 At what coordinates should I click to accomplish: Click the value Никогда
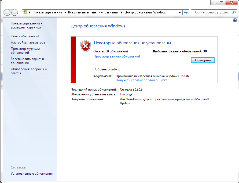pos(126,94)
